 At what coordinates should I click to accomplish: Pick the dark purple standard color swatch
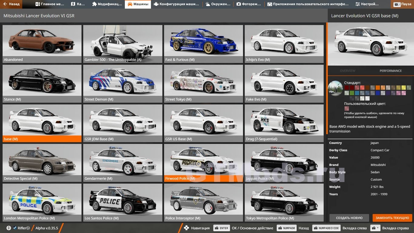click(x=388, y=93)
